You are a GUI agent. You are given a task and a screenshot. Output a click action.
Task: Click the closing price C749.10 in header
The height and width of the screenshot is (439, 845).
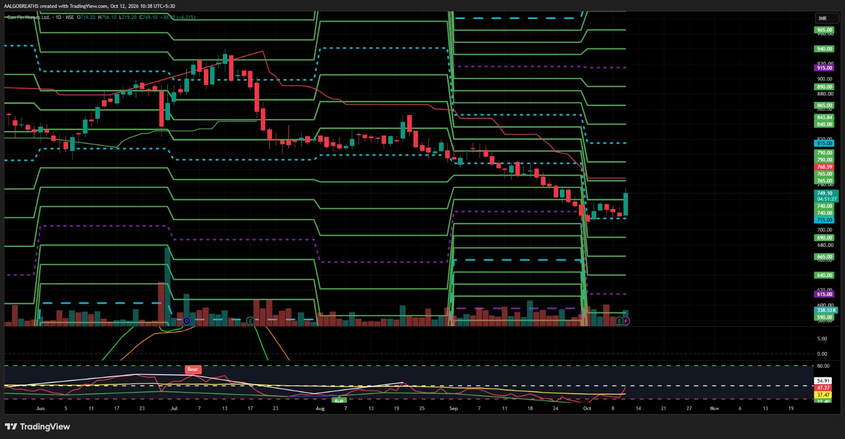pos(148,17)
